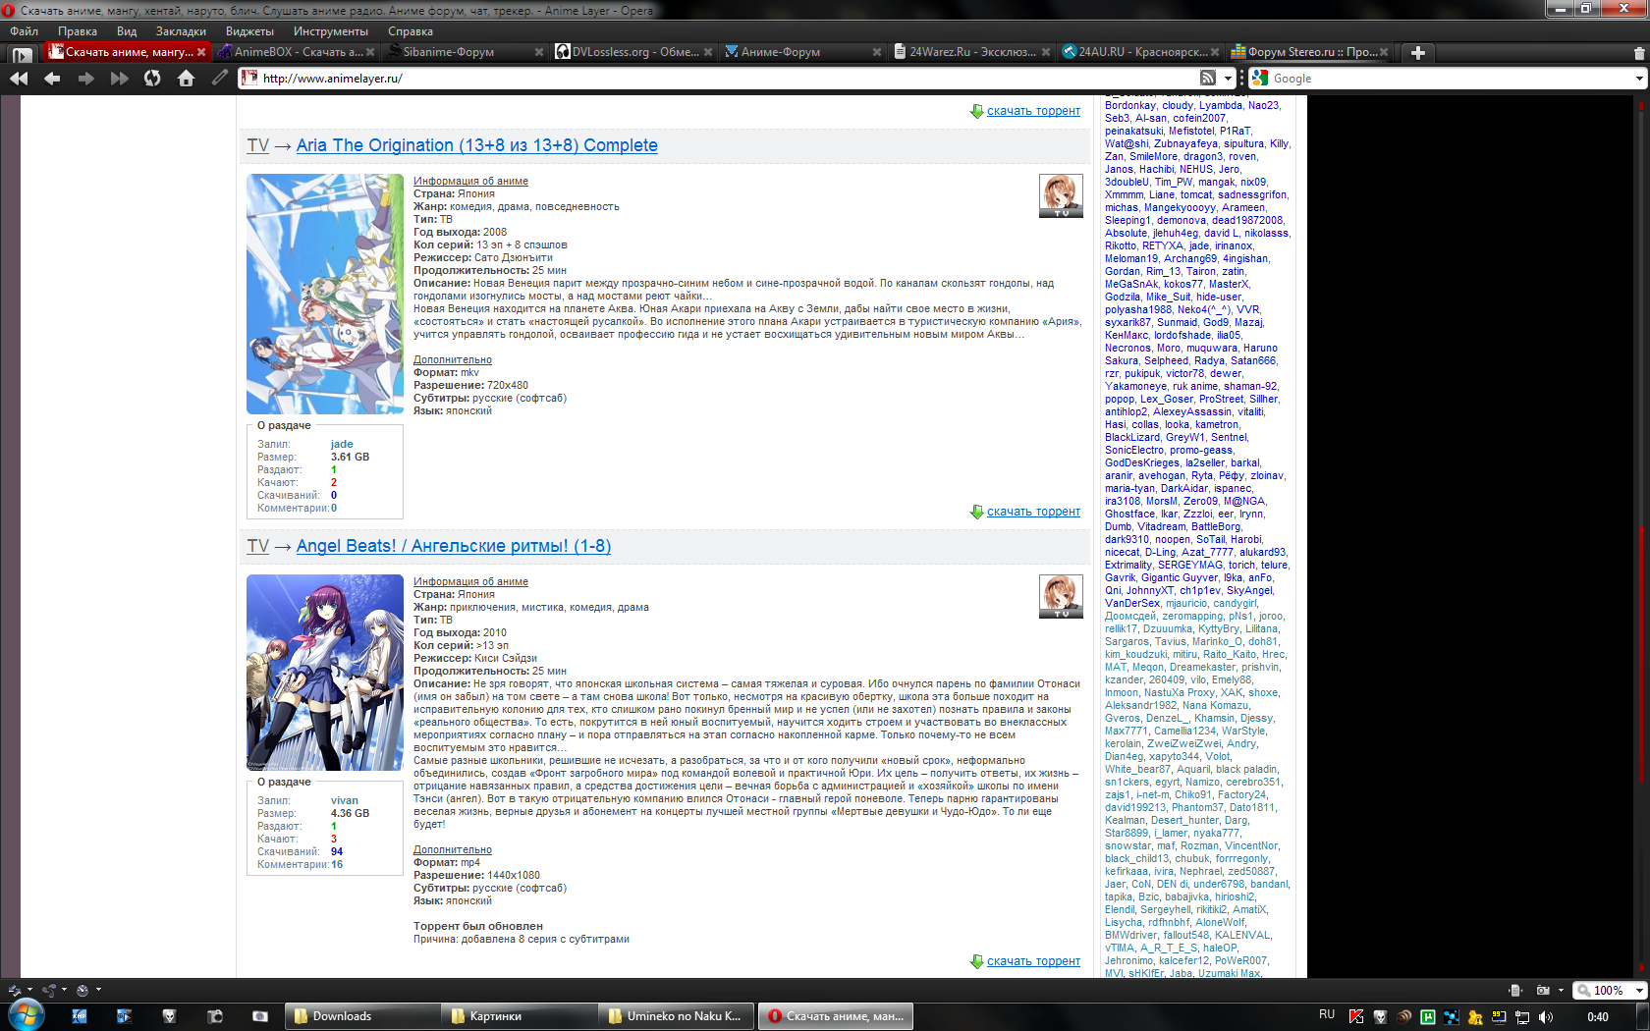This screenshot has height=1031, width=1650.
Task: Click page view icon in Opera status bar
Action: (1515, 990)
